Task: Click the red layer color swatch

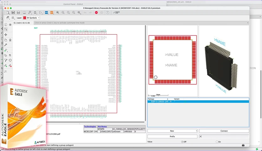Action: 24,18
